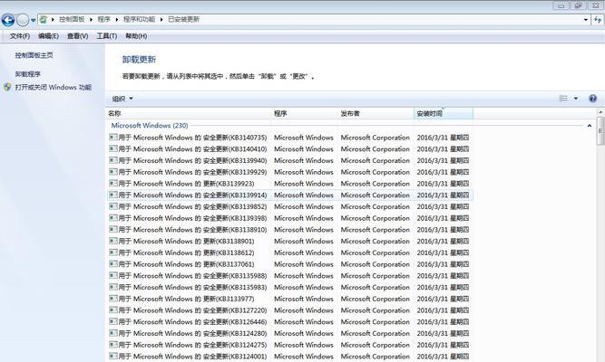Select security update KB3139929 row
This screenshot has width=605, height=362.
(x=289, y=172)
